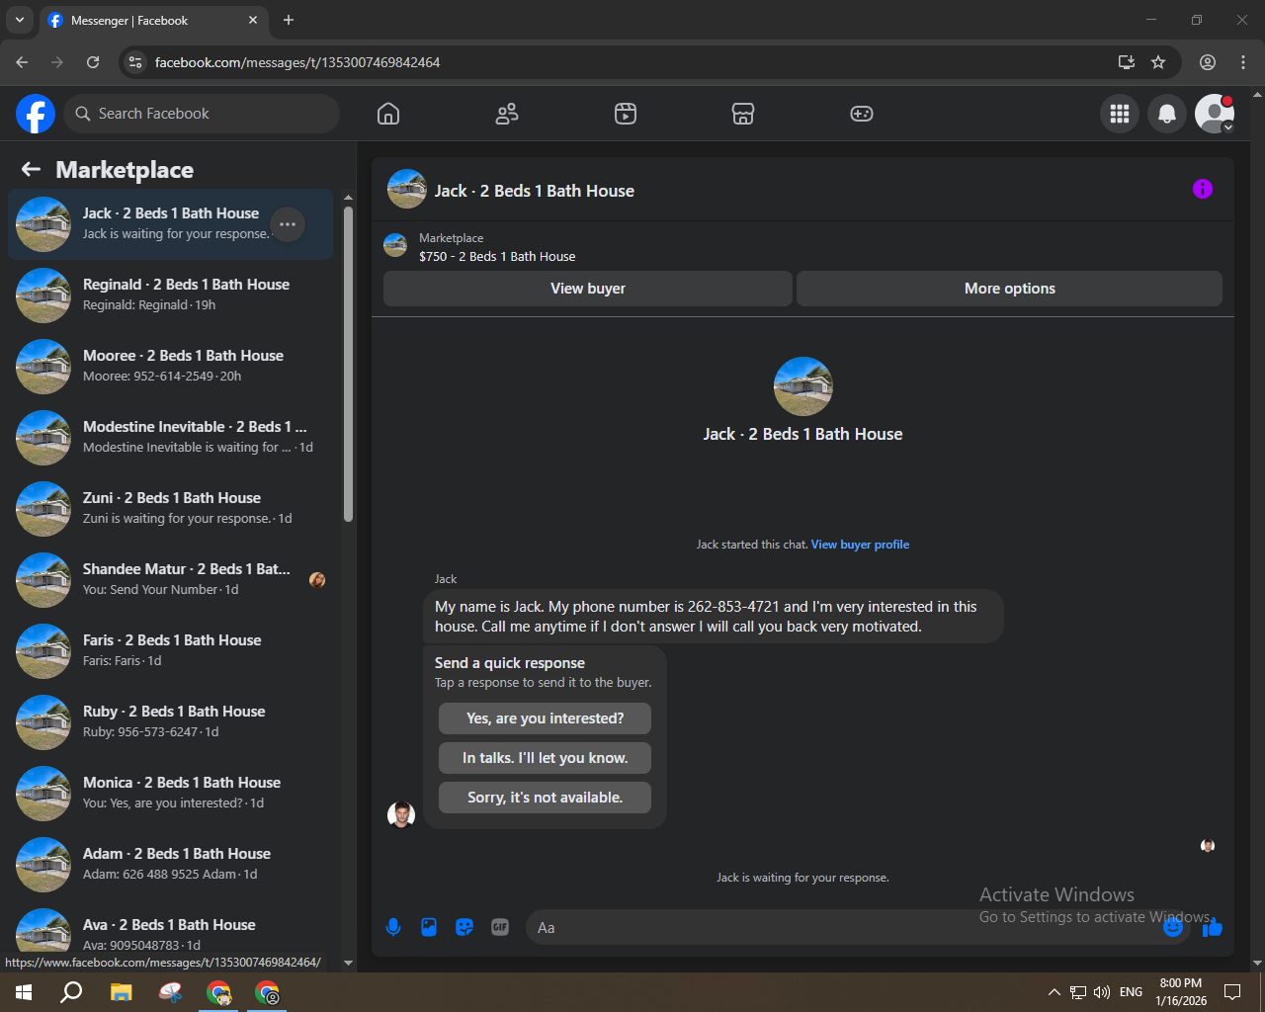
Task: Open the notifications bell
Action: [1167, 114]
